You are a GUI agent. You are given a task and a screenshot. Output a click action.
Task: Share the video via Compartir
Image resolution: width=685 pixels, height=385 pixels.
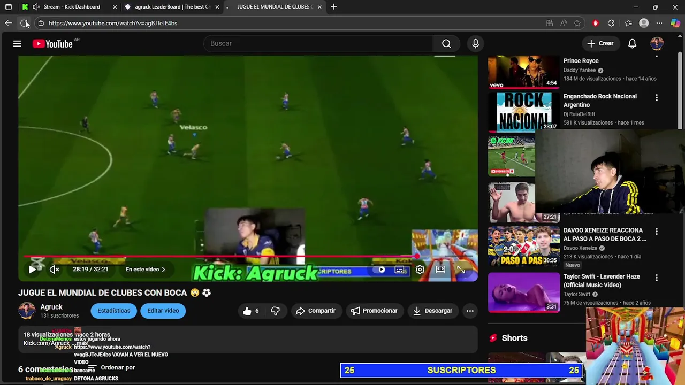pyautogui.click(x=316, y=311)
